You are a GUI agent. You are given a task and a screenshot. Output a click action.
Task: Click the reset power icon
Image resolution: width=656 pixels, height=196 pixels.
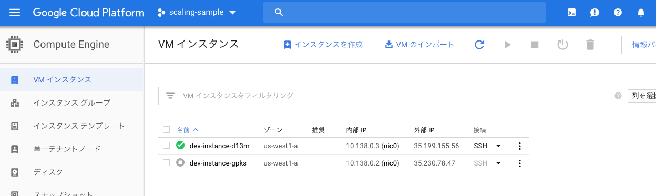pyautogui.click(x=562, y=45)
